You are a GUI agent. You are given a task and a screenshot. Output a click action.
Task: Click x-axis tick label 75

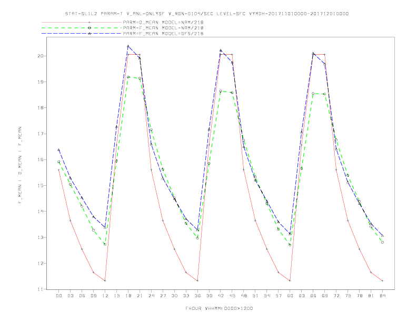tap(348, 296)
